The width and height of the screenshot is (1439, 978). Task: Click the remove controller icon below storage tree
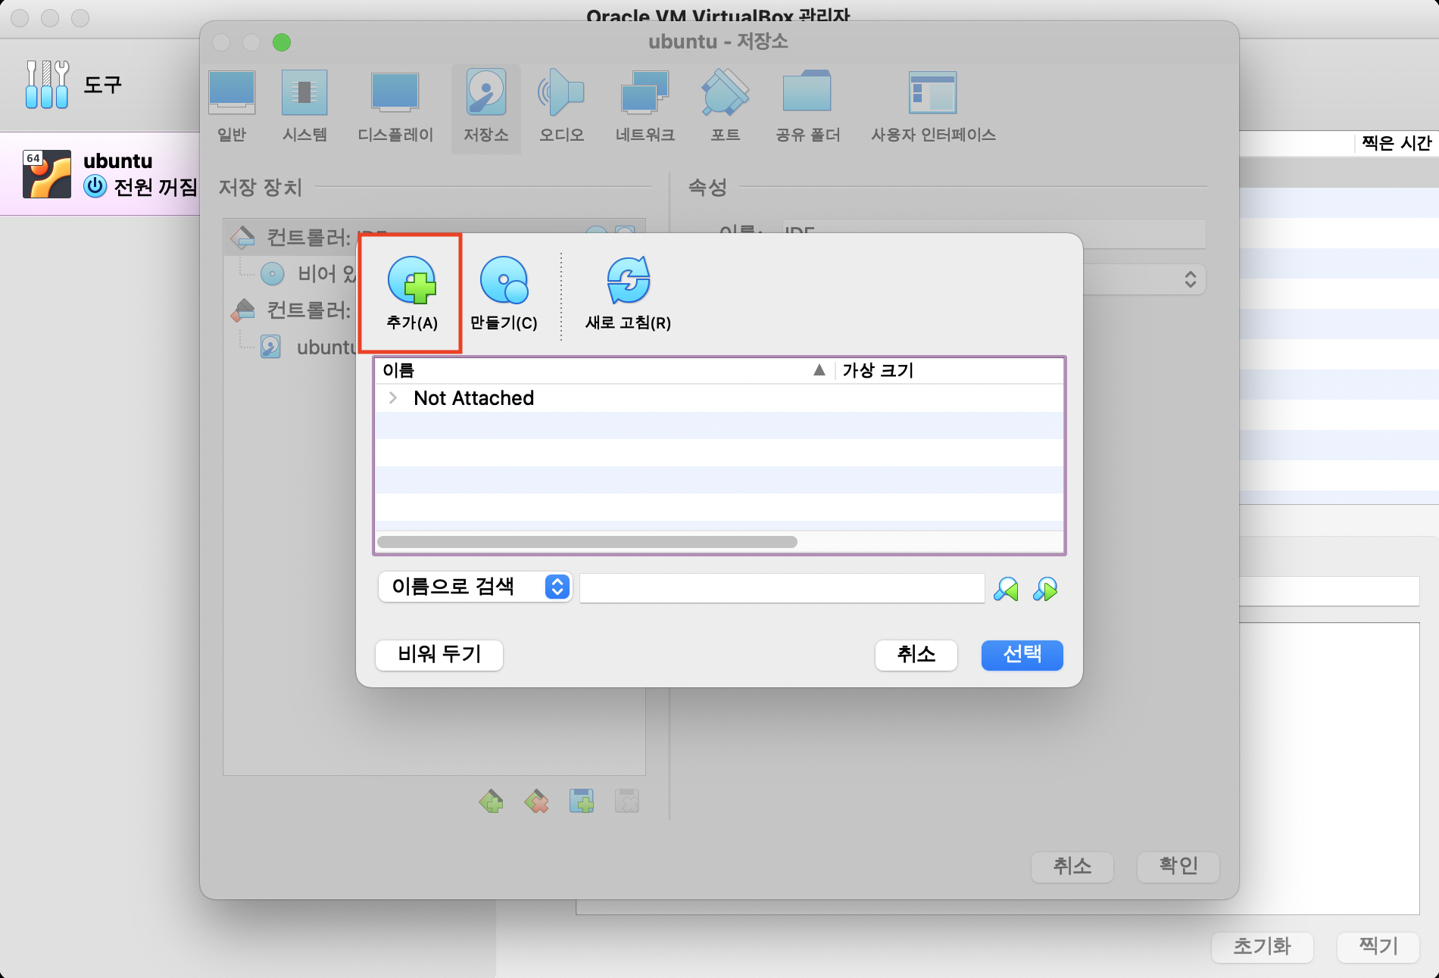[x=536, y=801]
